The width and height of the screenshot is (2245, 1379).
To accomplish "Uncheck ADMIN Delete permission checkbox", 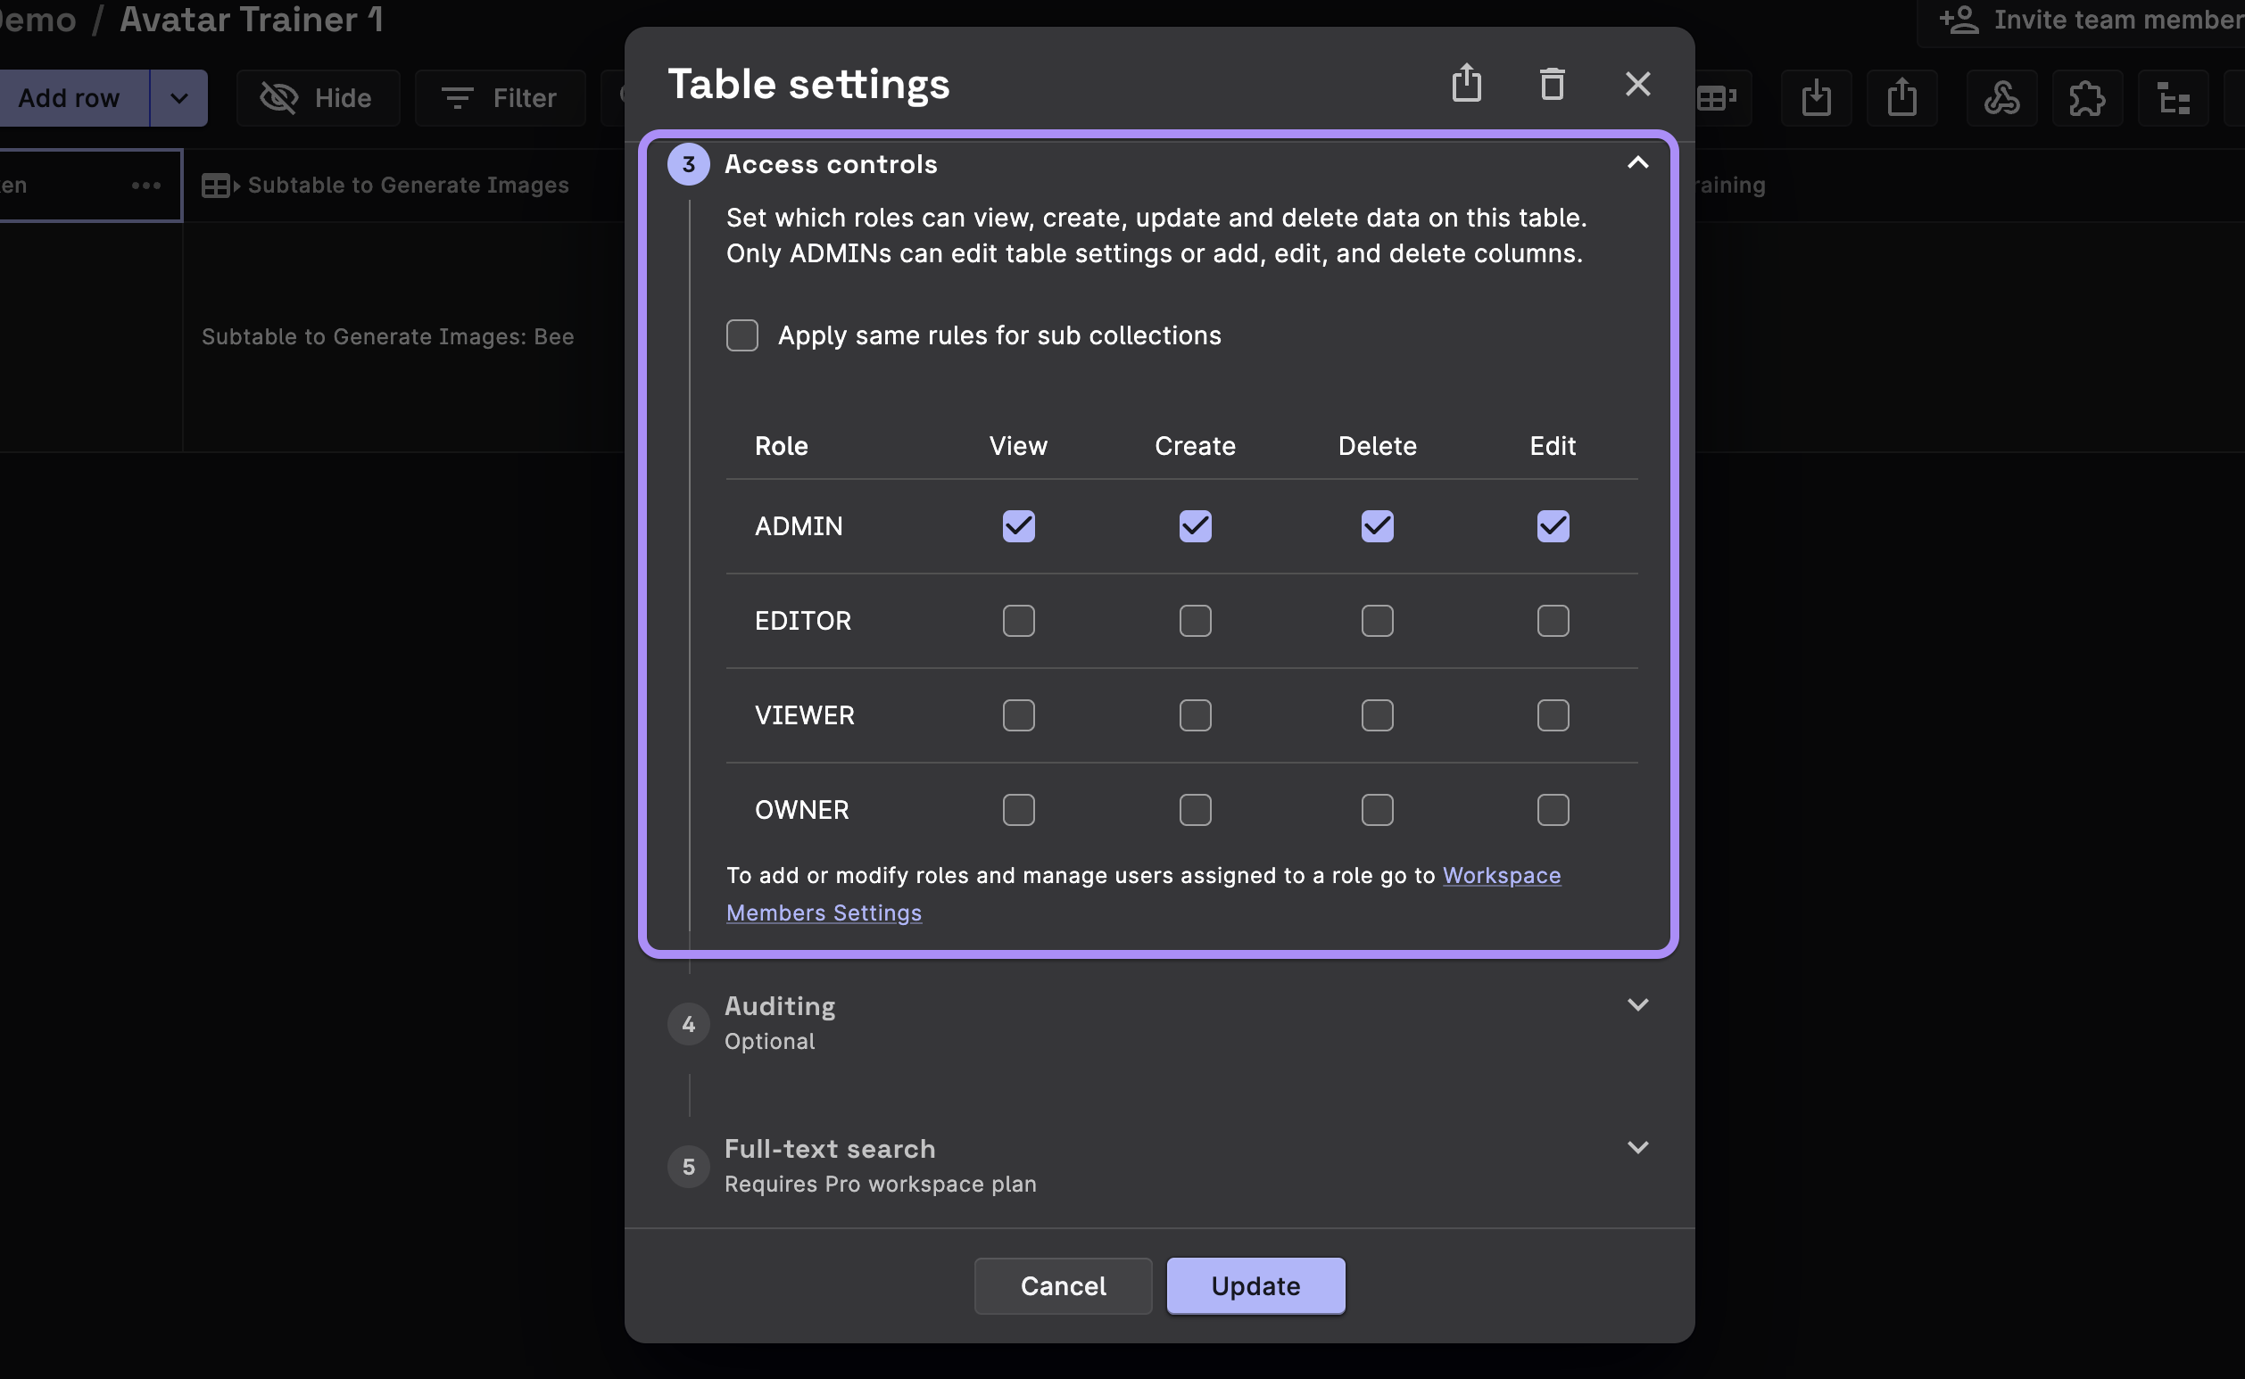I will point(1377,526).
